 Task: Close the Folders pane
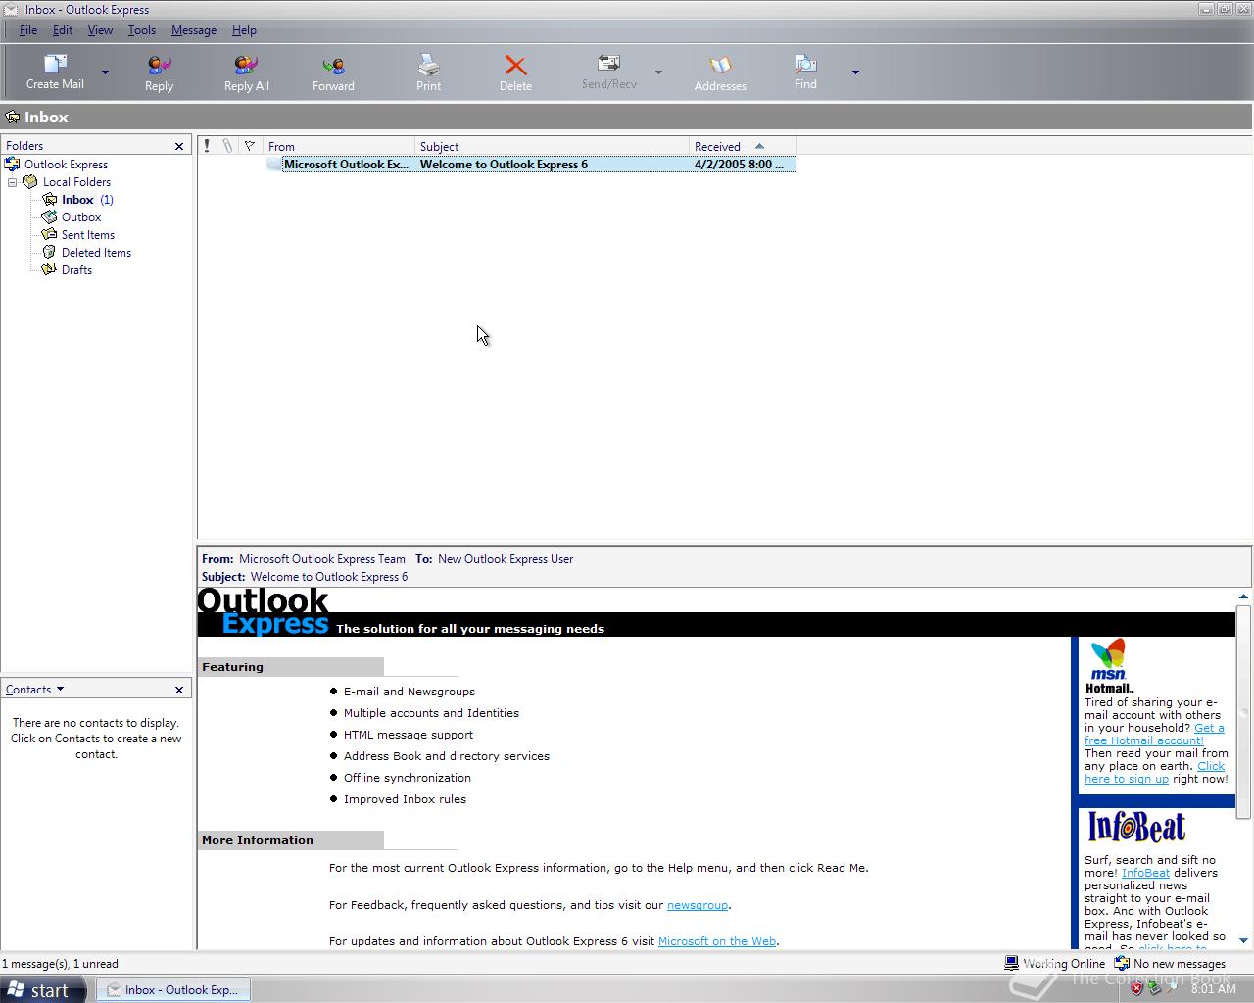click(179, 146)
